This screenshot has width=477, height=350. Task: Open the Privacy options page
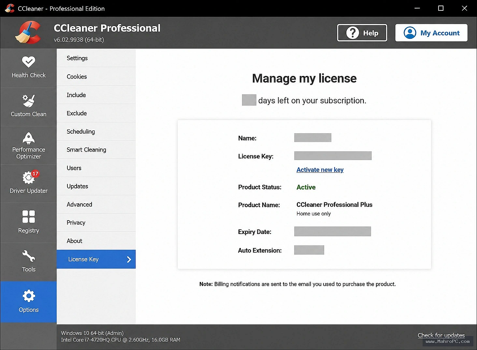click(x=96, y=223)
